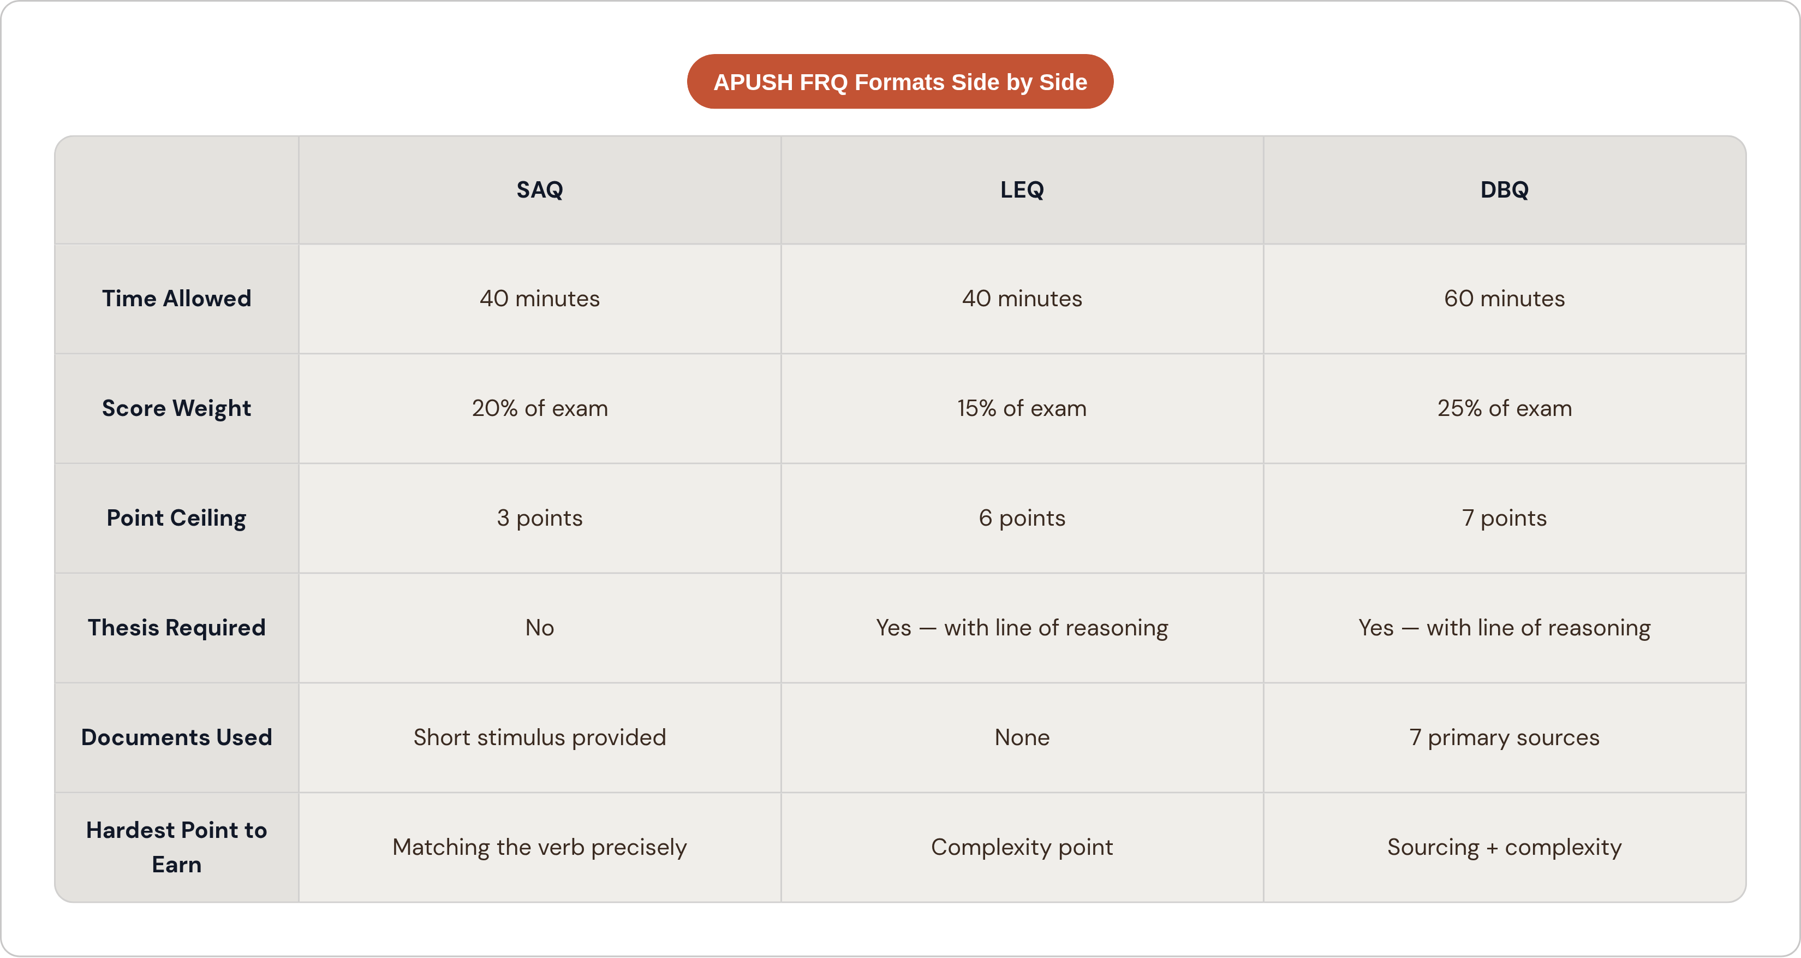1801x958 pixels.
Task: Click the Score Weight row label
Action: point(177,408)
